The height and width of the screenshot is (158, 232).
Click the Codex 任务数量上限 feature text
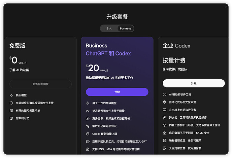tap(105, 134)
